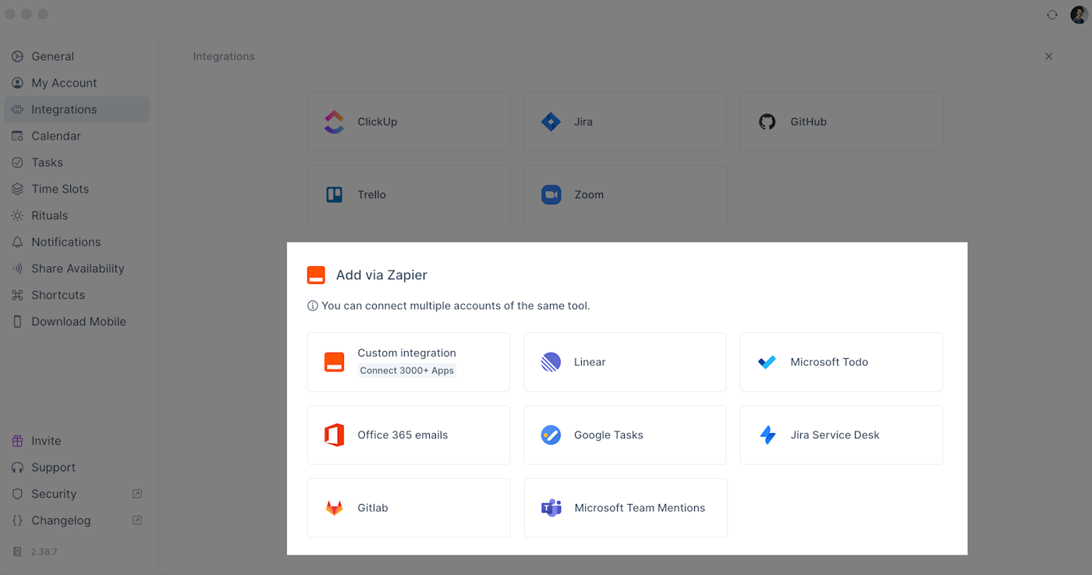This screenshot has height=575, width=1092.
Task: Click external-link arrow beside Changelog
Action: coord(137,520)
